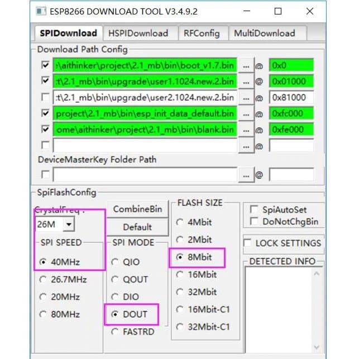This screenshot has width=359, height=359.
Task: Click the ESP8266 app icon in title bar
Action: pos(41,11)
